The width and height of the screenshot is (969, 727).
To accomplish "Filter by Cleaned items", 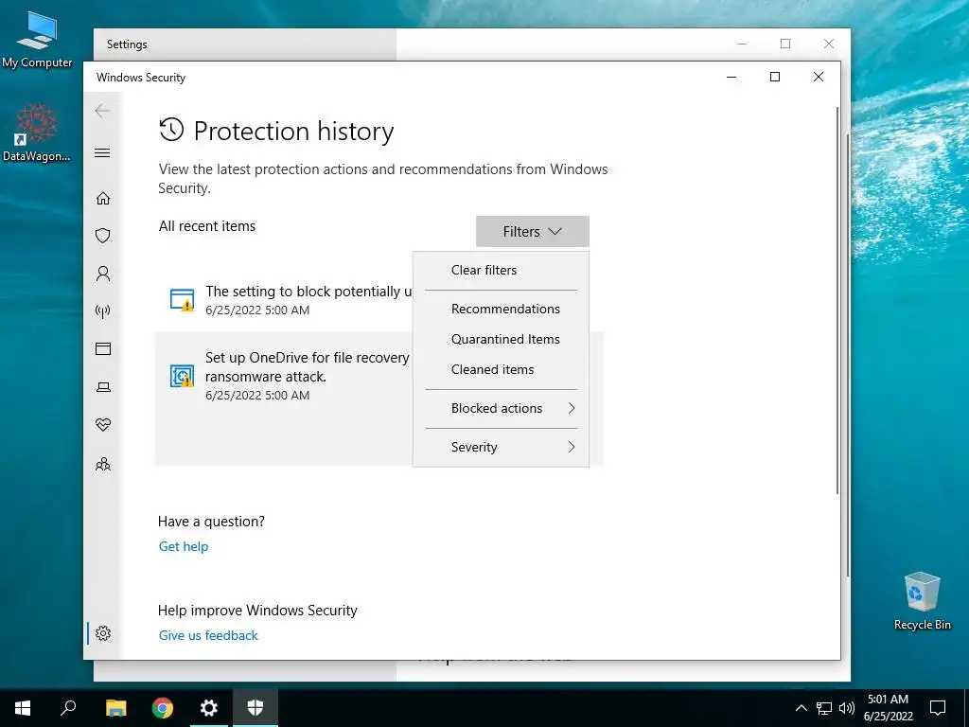I will click(x=501, y=369).
